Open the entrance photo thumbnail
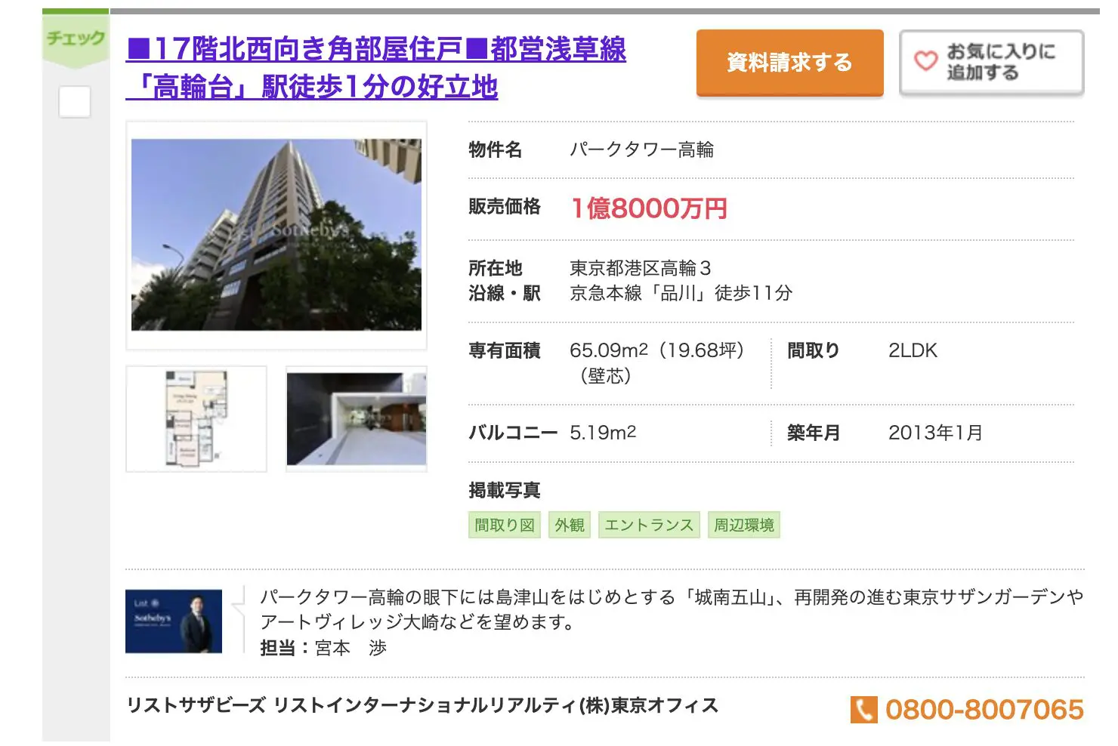The height and width of the screenshot is (746, 1118). (357, 419)
